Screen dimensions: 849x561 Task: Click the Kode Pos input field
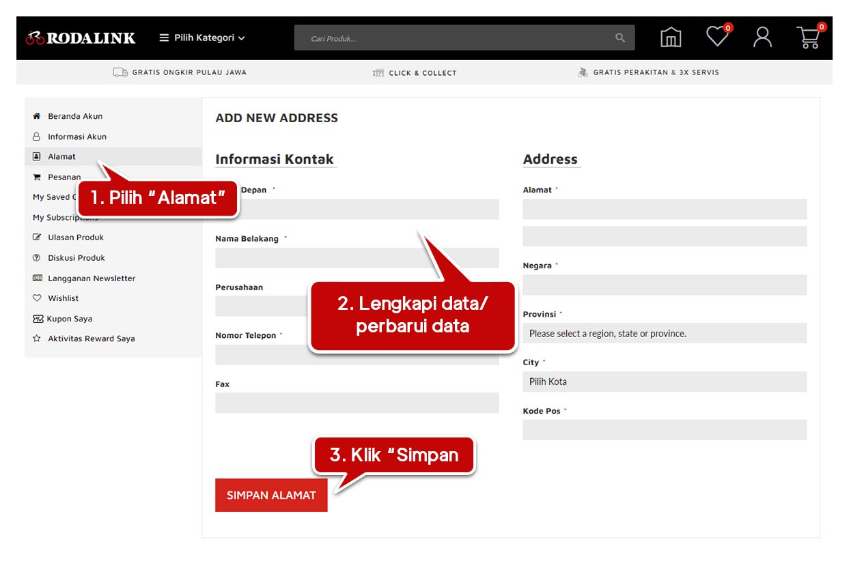tap(664, 430)
